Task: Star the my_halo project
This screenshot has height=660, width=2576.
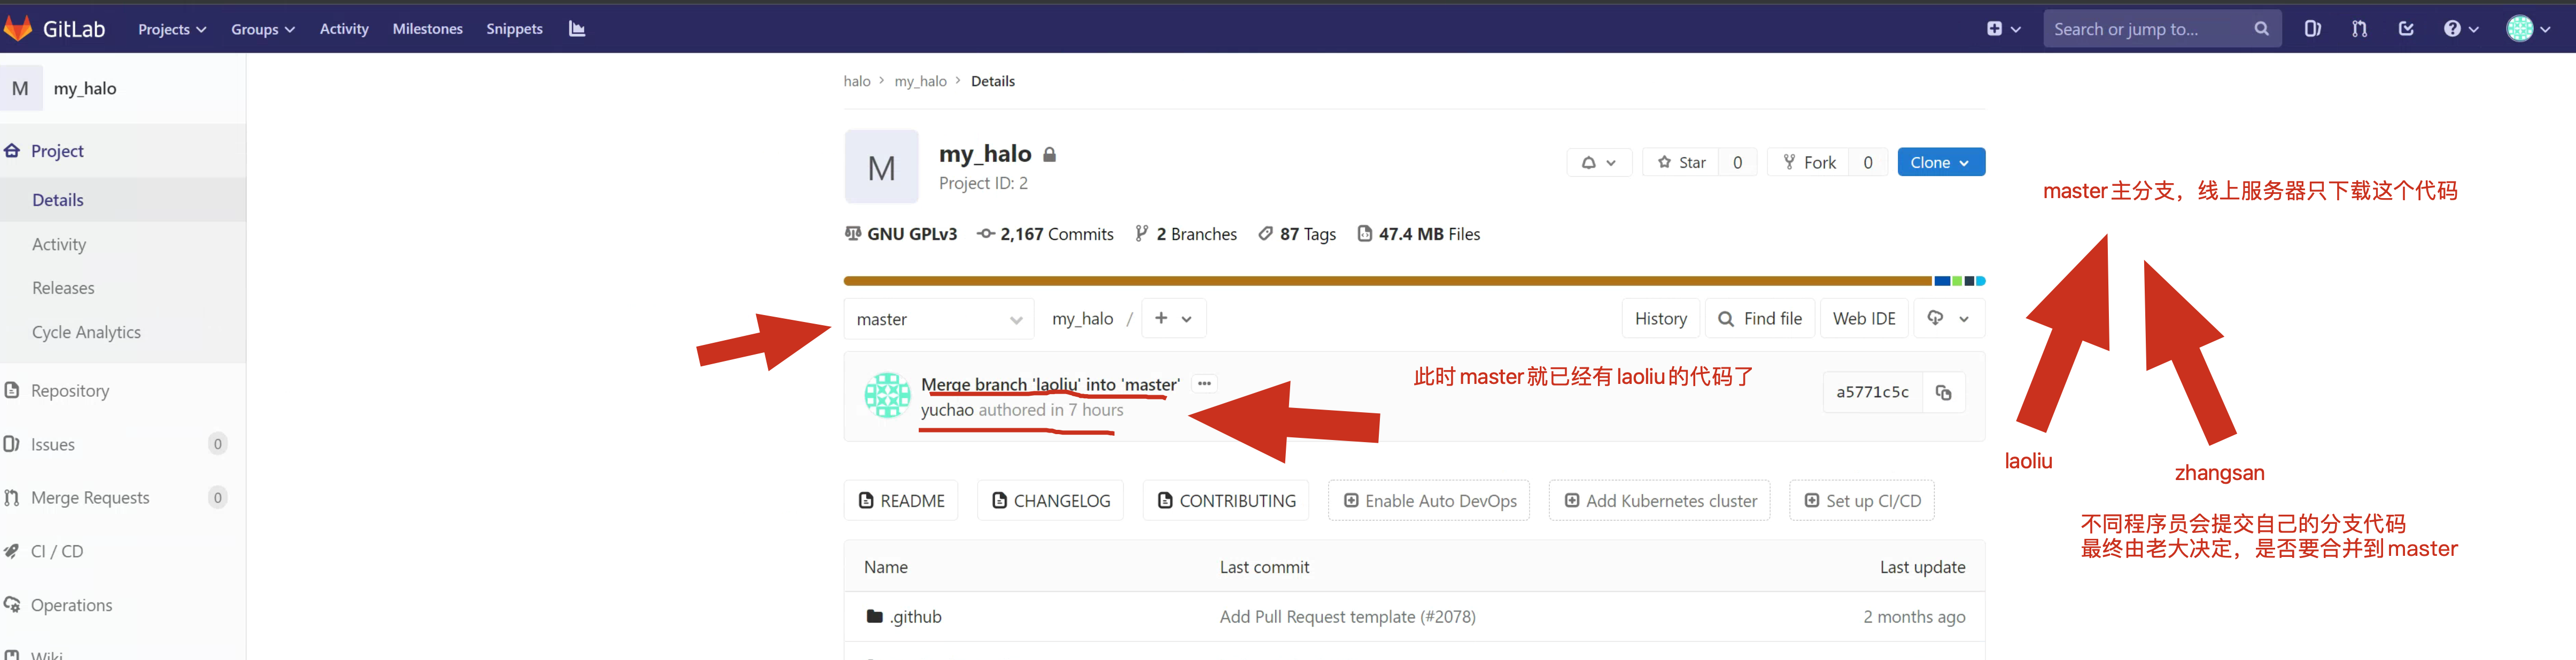Action: click(x=1681, y=163)
